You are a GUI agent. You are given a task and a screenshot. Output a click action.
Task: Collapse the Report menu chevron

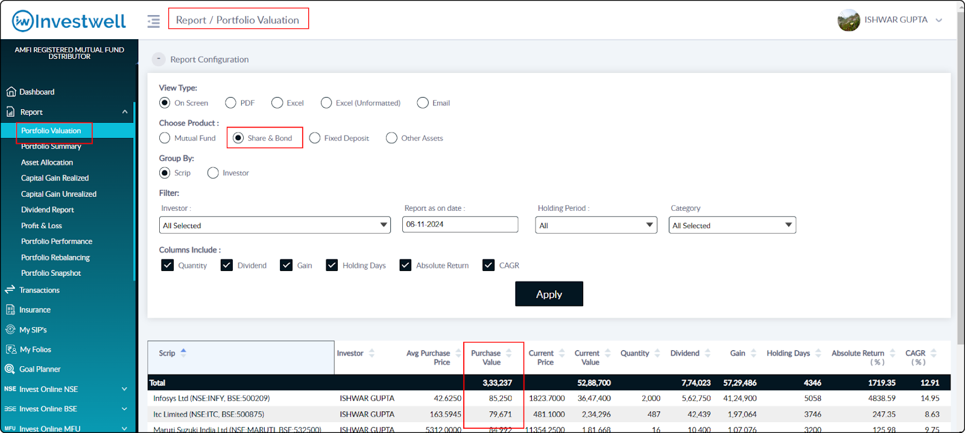pos(125,112)
